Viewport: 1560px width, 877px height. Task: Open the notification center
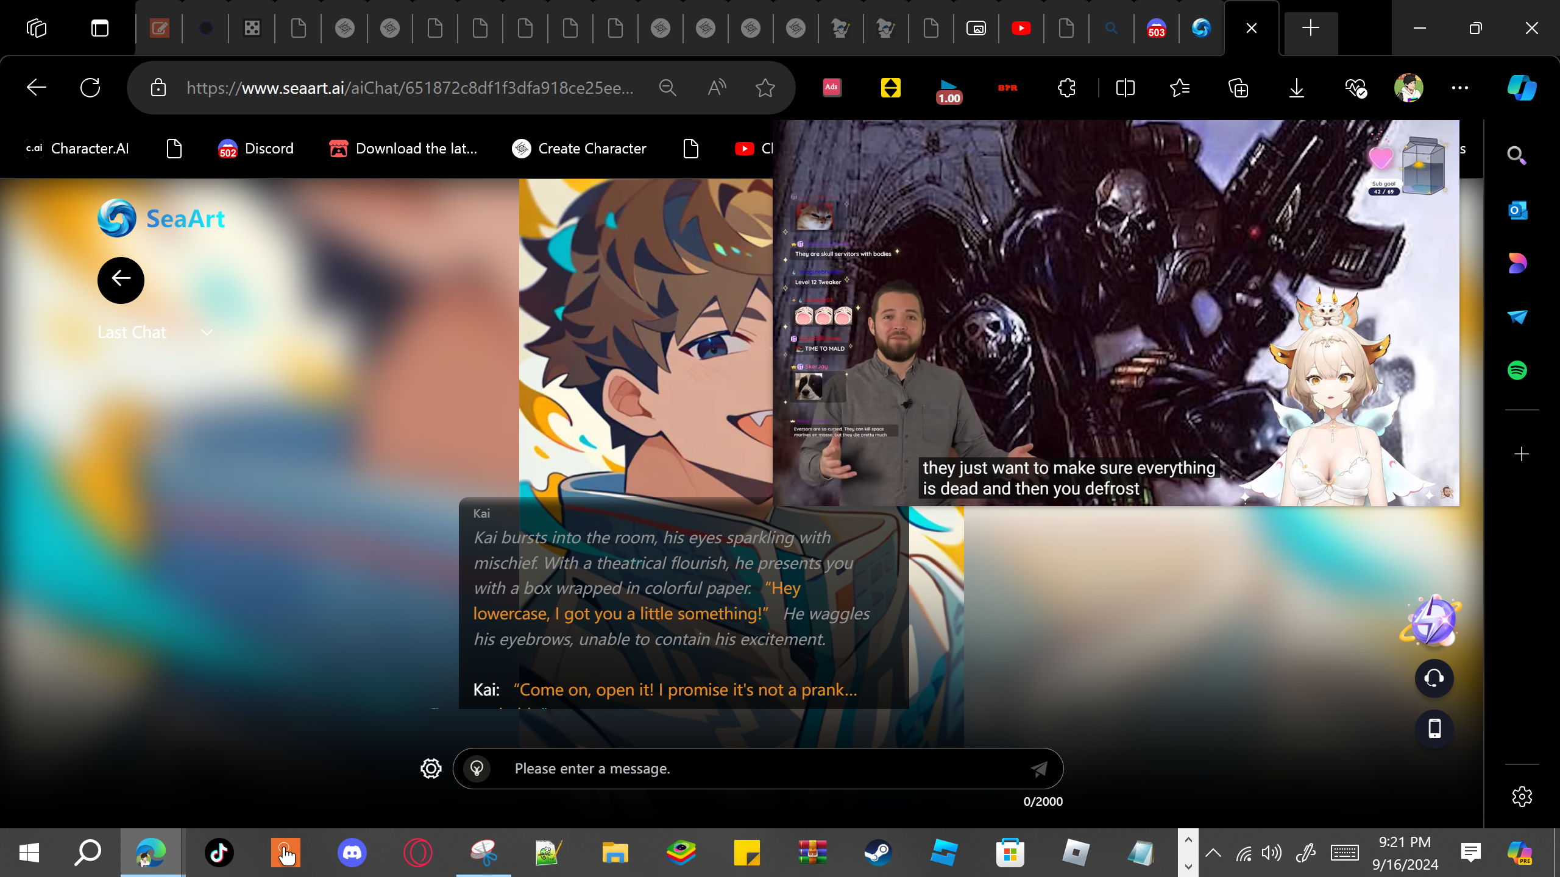pyautogui.click(x=1471, y=853)
